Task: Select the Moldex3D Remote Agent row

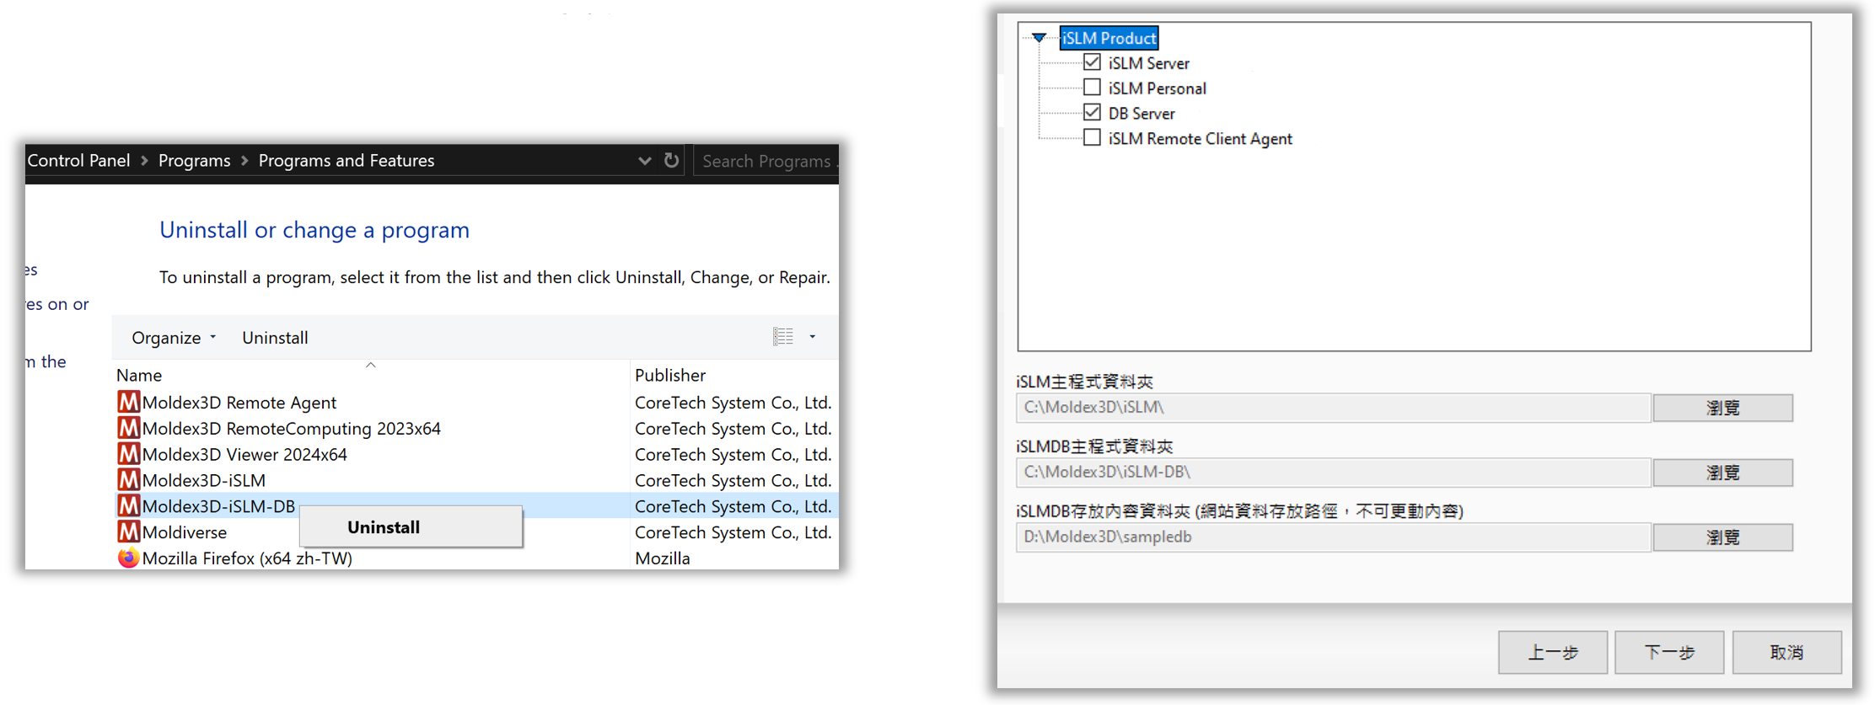Action: 476,402
